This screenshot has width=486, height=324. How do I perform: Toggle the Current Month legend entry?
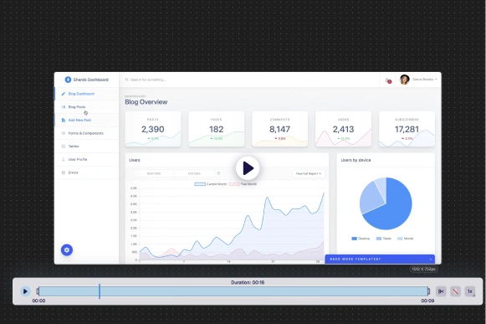tap(211, 184)
